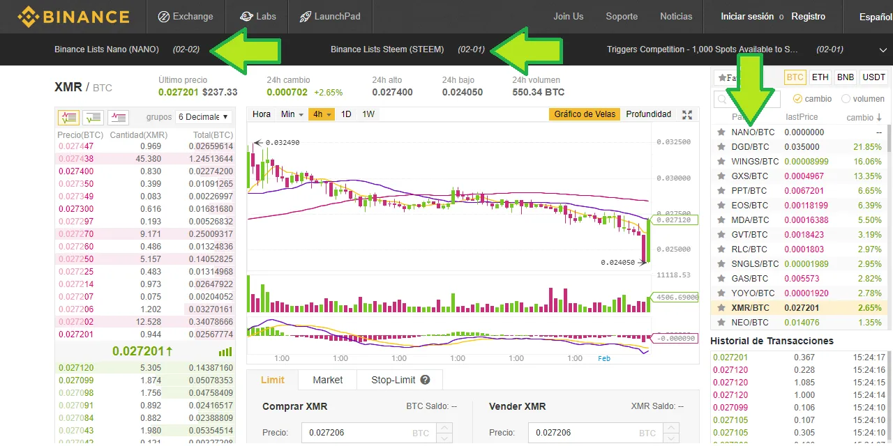Select sell order at price 0.027438
This screenshot has height=446, width=893.
145,158
